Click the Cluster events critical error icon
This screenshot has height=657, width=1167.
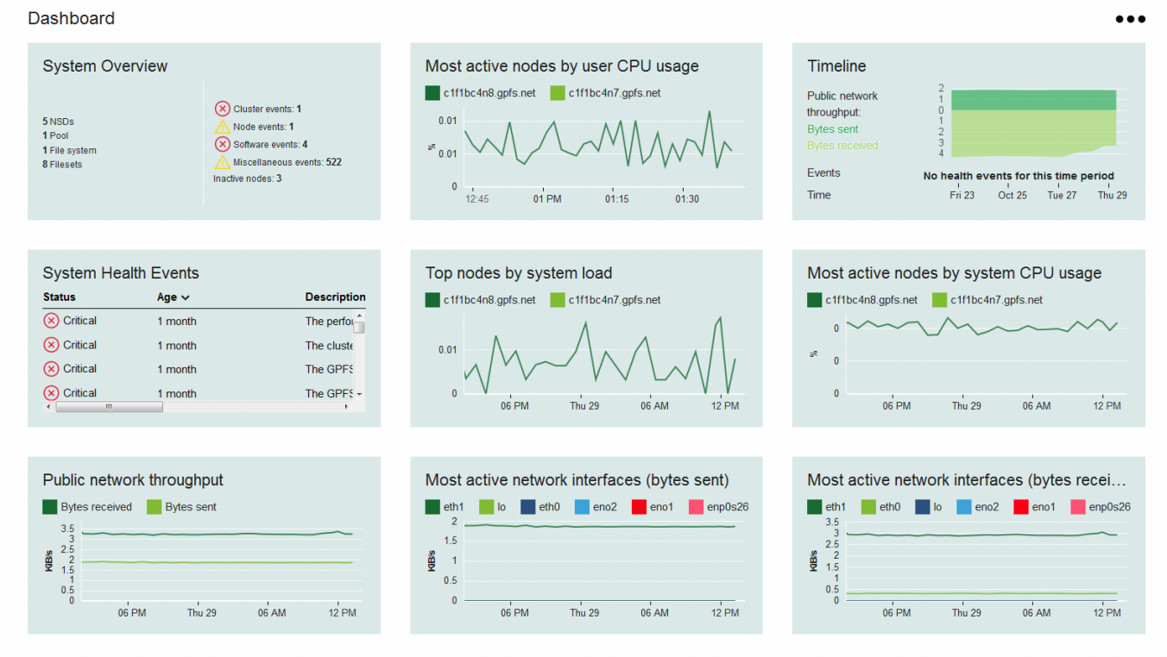click(222, 109)
